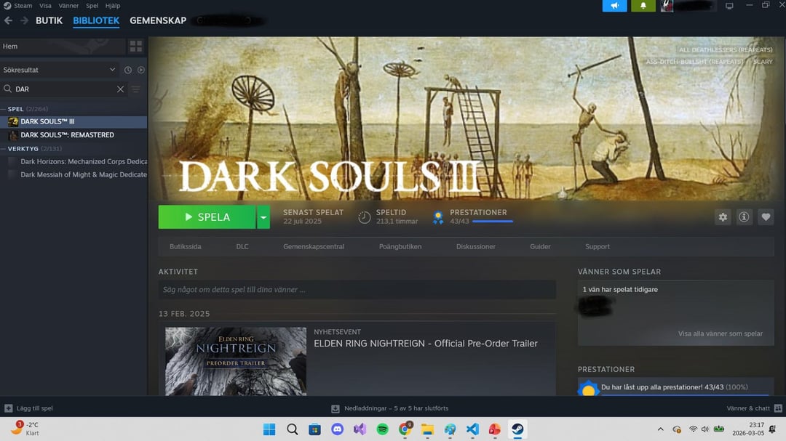Open the green notifications bell
The height and width of the screenshot is (441, 786).
tap(643, 6)
